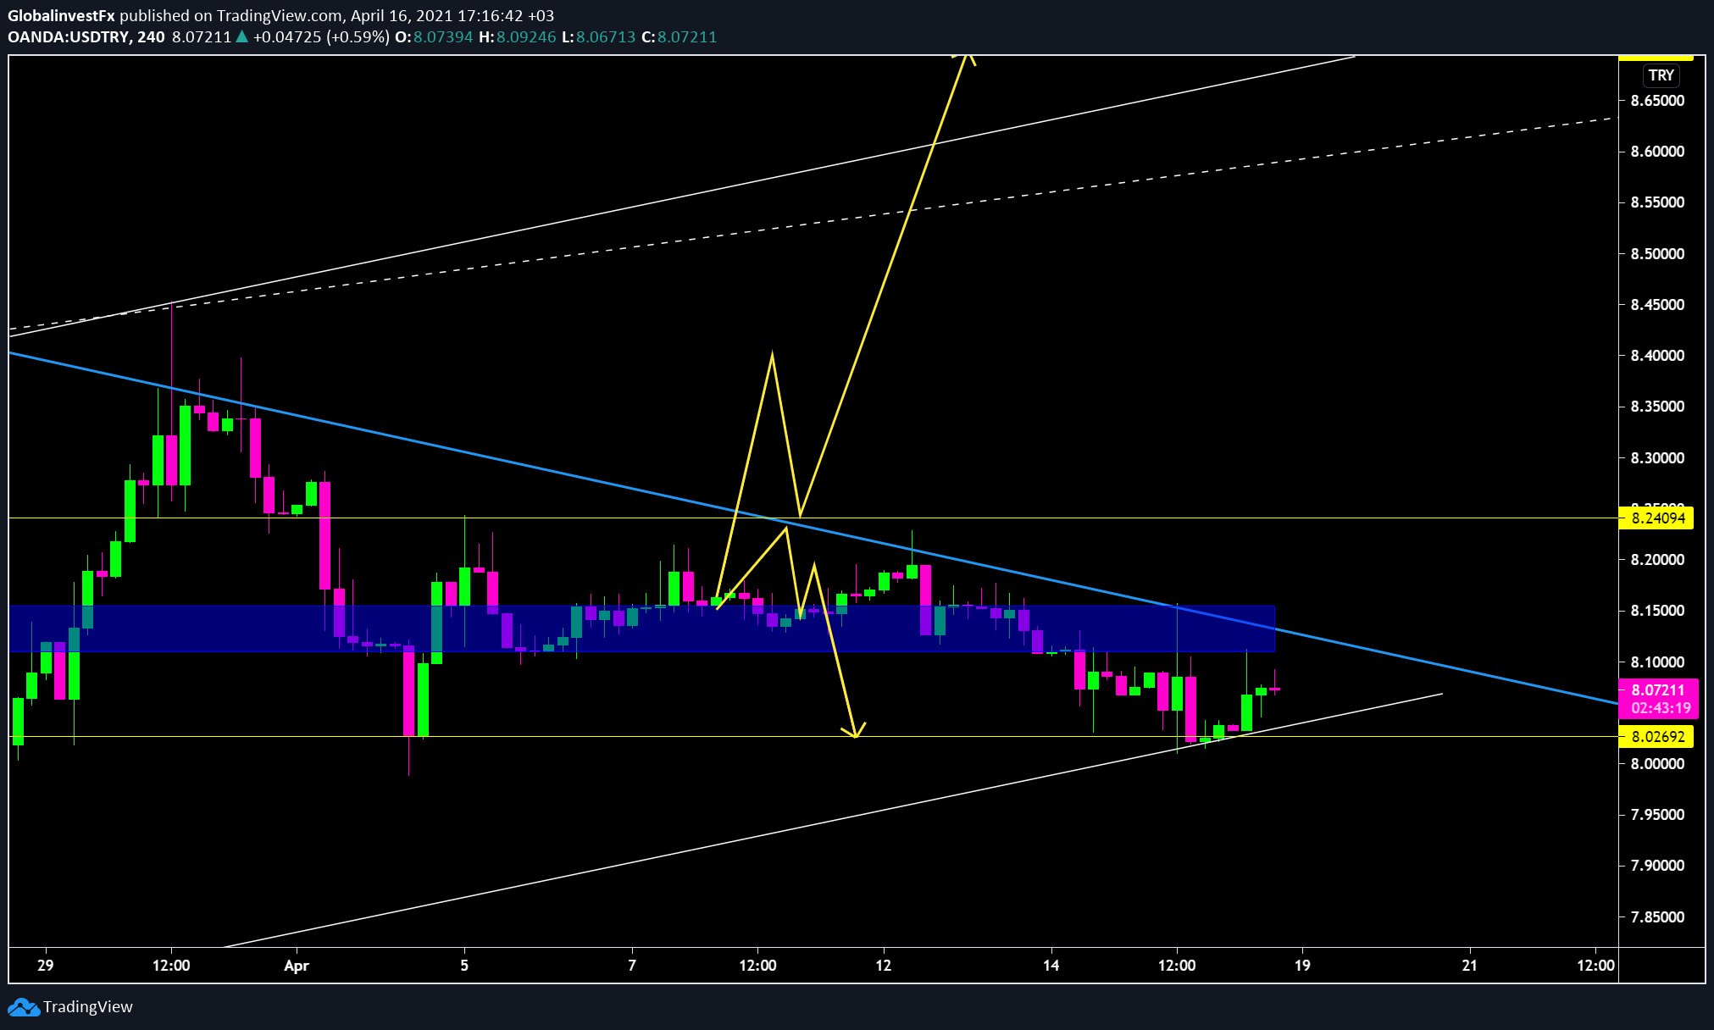Click the TRY currency badge

[x=1661, y=75]
